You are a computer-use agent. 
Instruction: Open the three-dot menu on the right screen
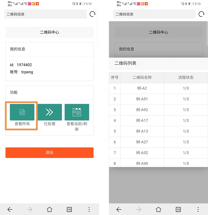(198, 209)
